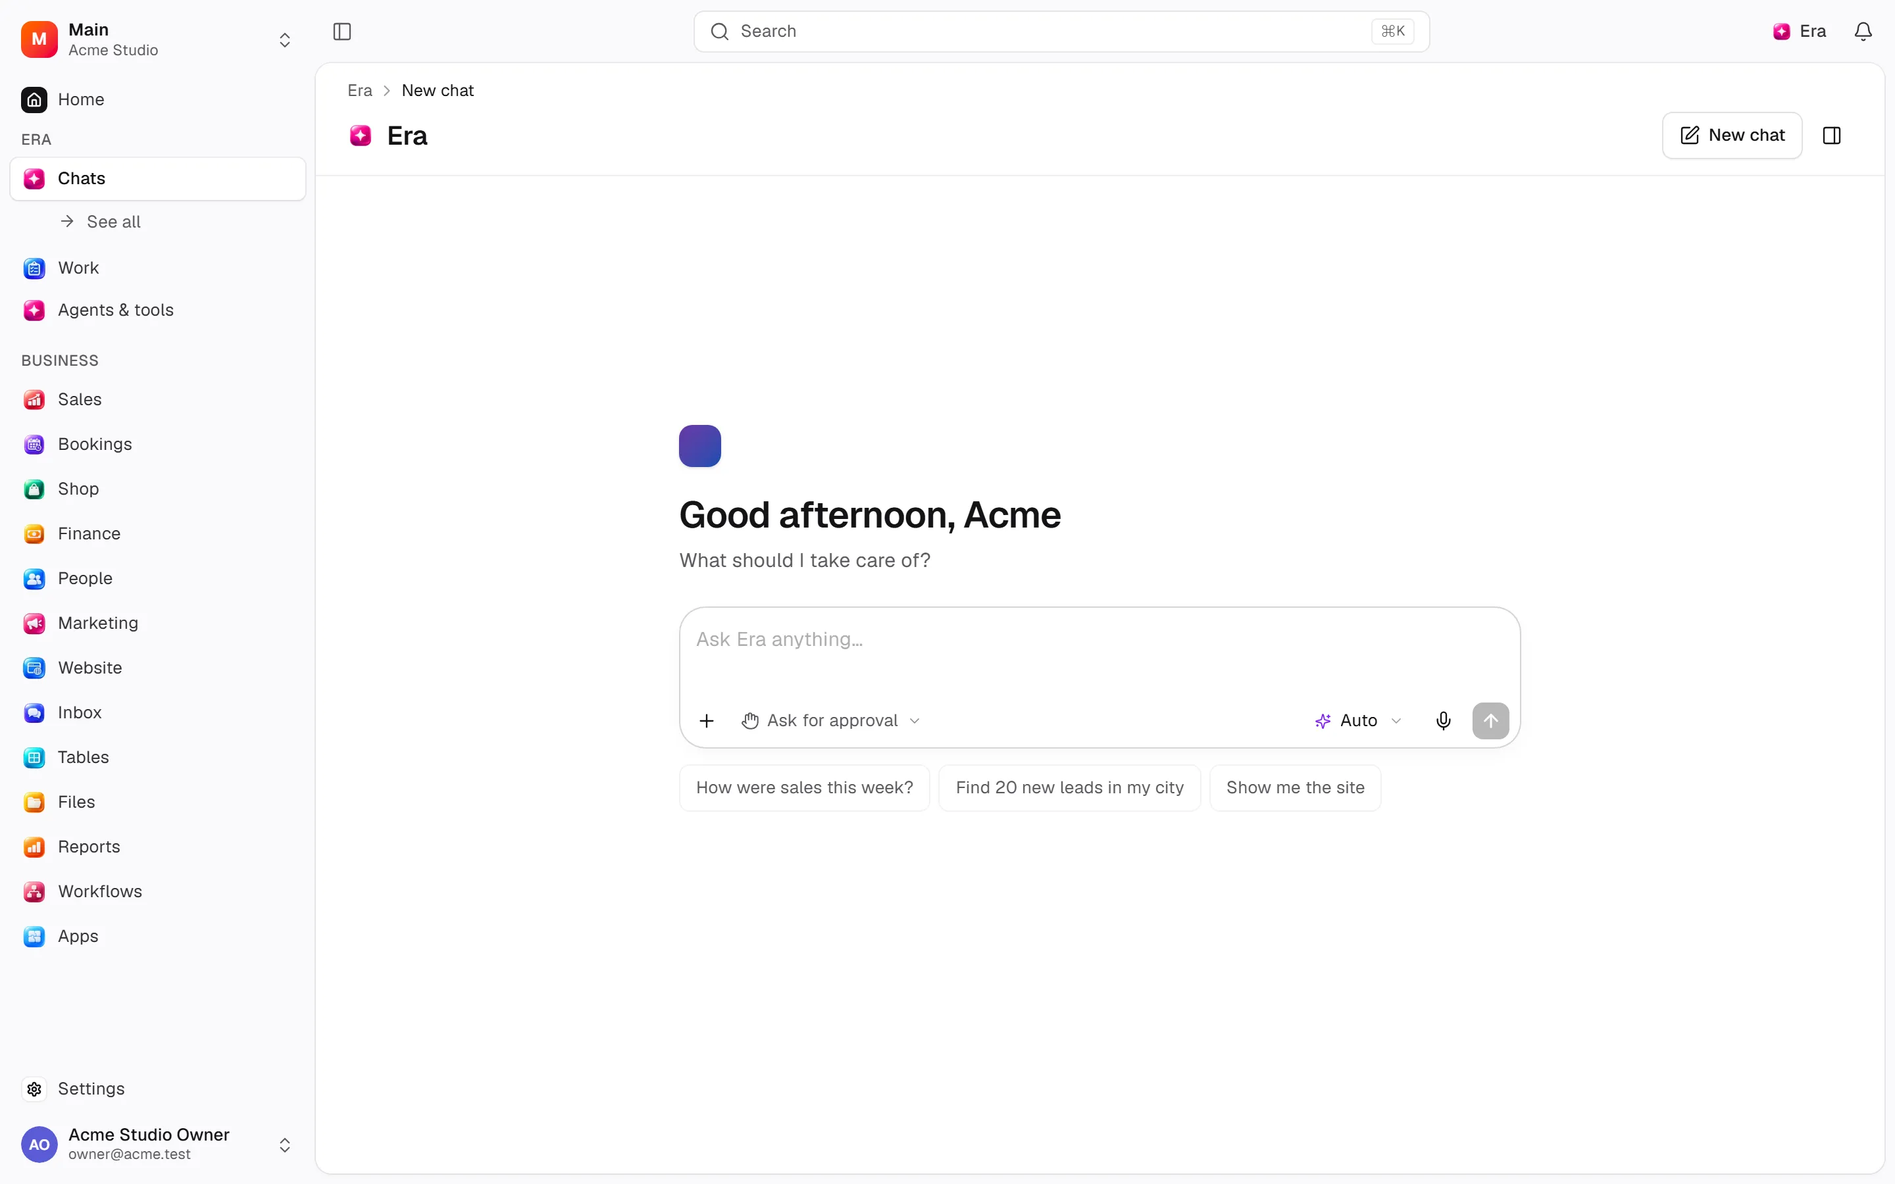
Task: Click the See all chats link
Action: [x=101, y=222]
